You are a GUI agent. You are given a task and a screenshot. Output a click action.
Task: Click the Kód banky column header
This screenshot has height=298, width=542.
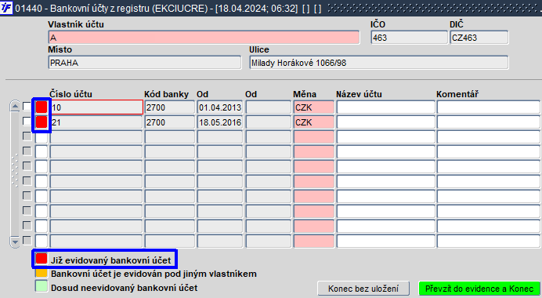[x=166, y=94]
